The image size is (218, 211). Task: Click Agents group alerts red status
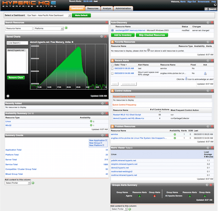click(154, 196)
